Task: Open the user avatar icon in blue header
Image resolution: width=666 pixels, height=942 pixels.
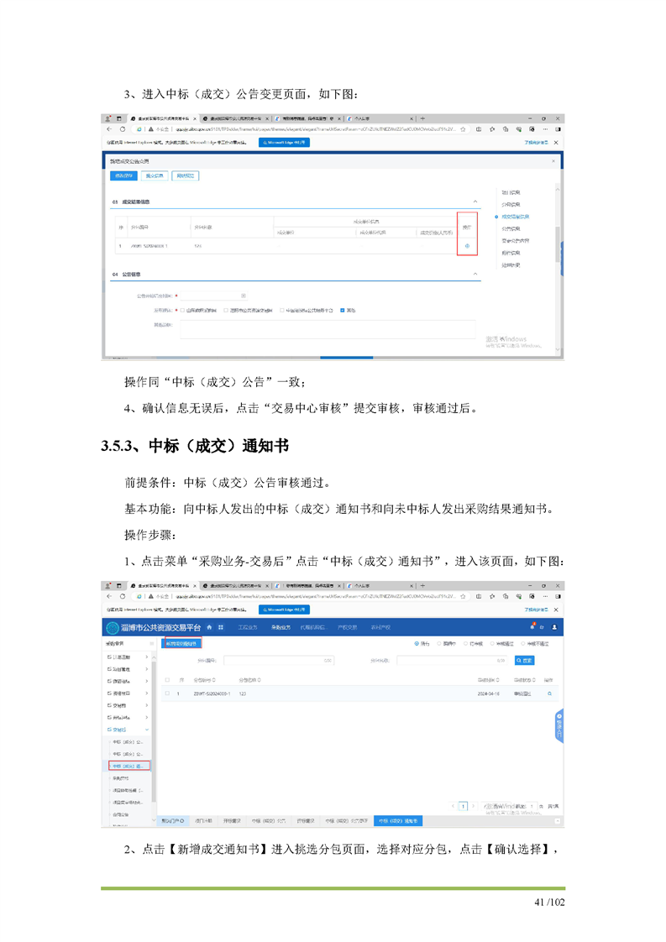Action: click(x=554, y=627)
